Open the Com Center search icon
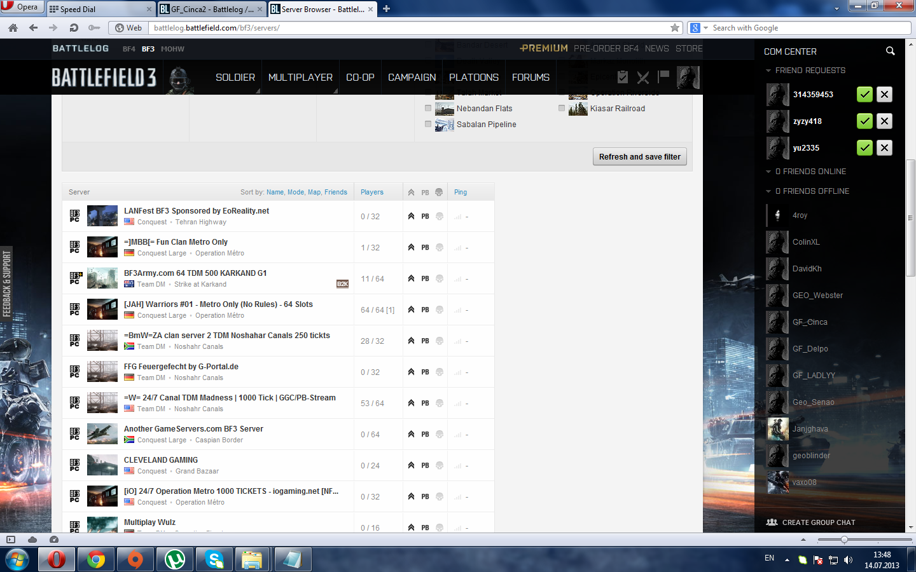The width and height of the screenshot is (916, 572). point(891,51)
